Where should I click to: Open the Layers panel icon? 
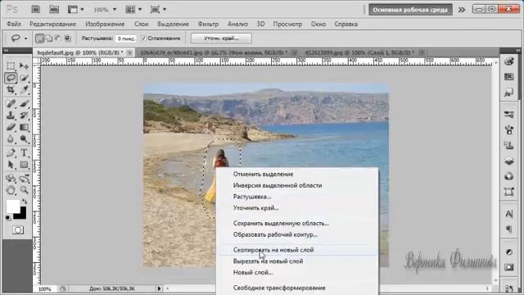click(x=509, y=161)
